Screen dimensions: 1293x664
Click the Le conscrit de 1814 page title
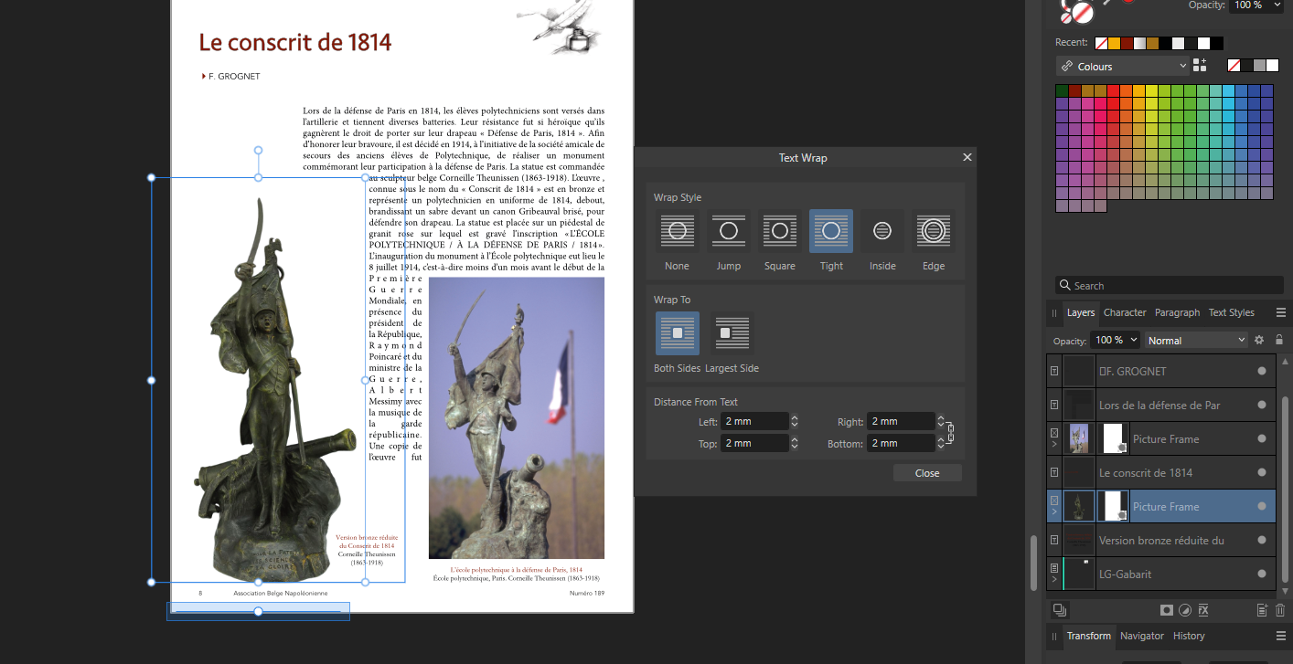295,42
